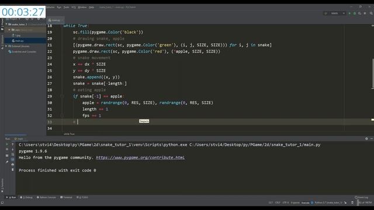
Task: Open the Tools menu
Action: click(x=66, y=7)
